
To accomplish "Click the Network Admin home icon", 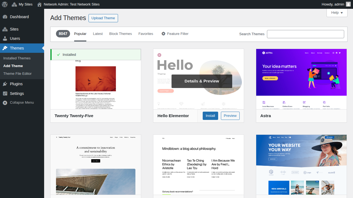I will [x=39, y=4].
